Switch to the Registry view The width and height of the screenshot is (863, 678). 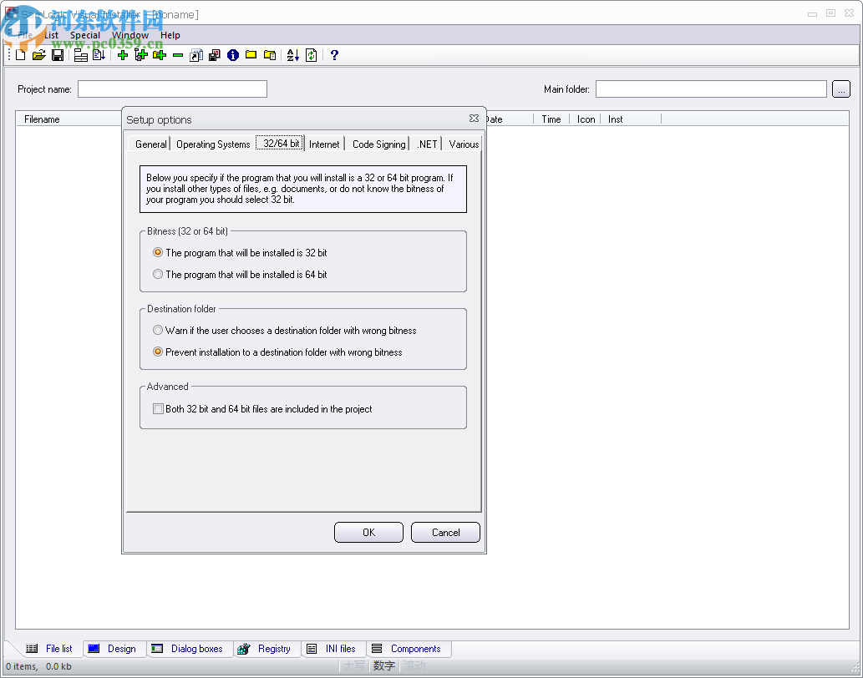click(267, 649)
